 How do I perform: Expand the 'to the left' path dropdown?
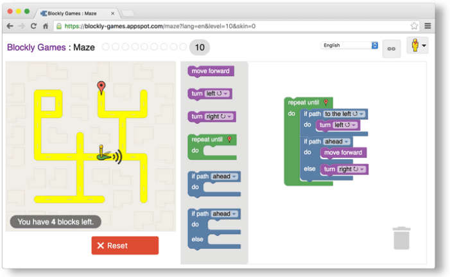(x=345, y=114)
